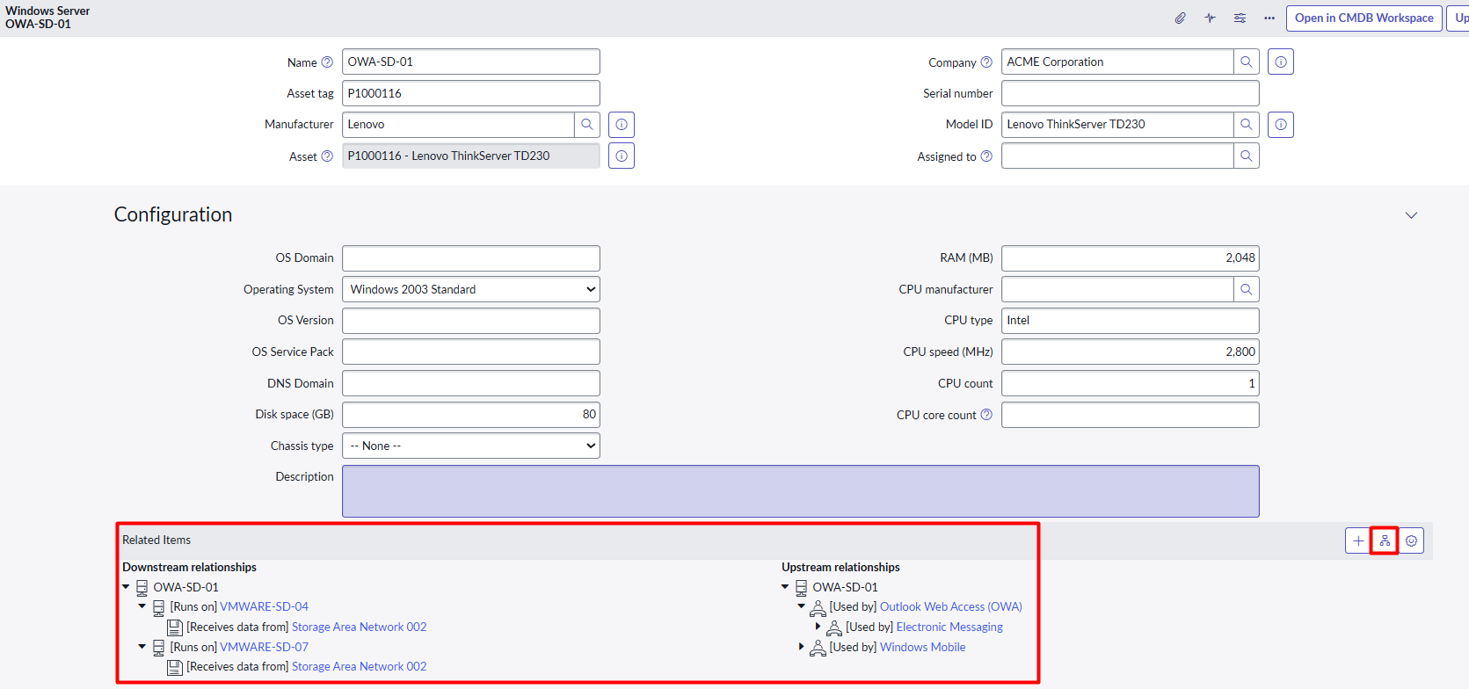Click the CPU type input field
This screenshot has width=1469, height=689.
pyautogui.click(x=1131, y=320)
